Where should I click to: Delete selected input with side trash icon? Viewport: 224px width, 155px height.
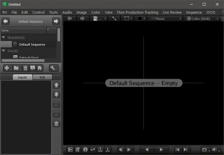coord(56,123)
